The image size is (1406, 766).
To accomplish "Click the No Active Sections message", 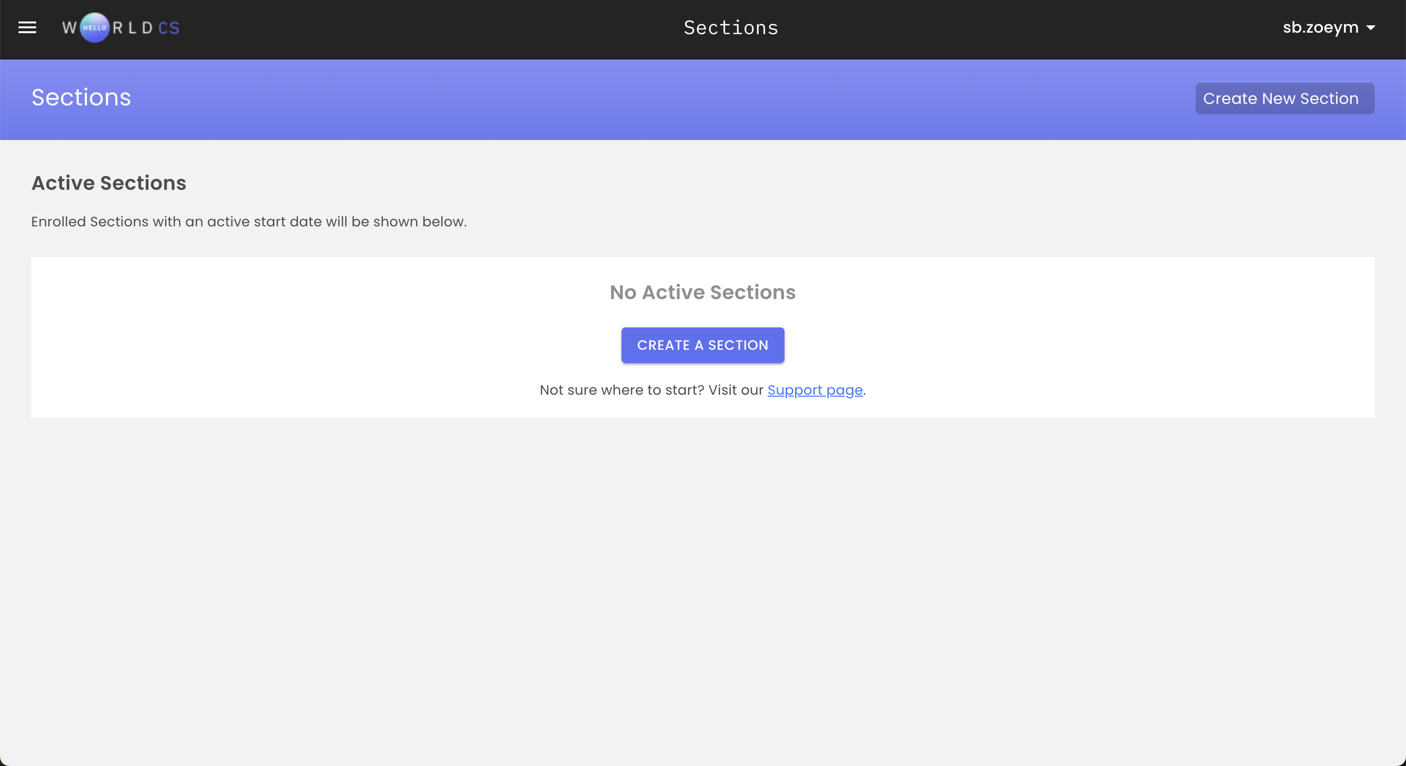I will tap(703, 292).
